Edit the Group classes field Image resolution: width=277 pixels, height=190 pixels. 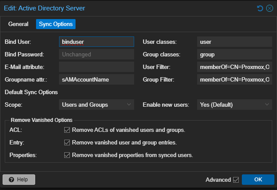tap(234, 55)
